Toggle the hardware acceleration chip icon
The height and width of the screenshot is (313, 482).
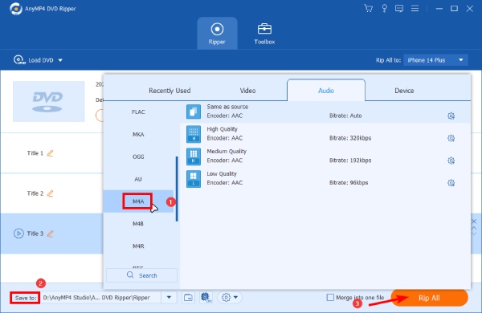[x=206, y=297]
